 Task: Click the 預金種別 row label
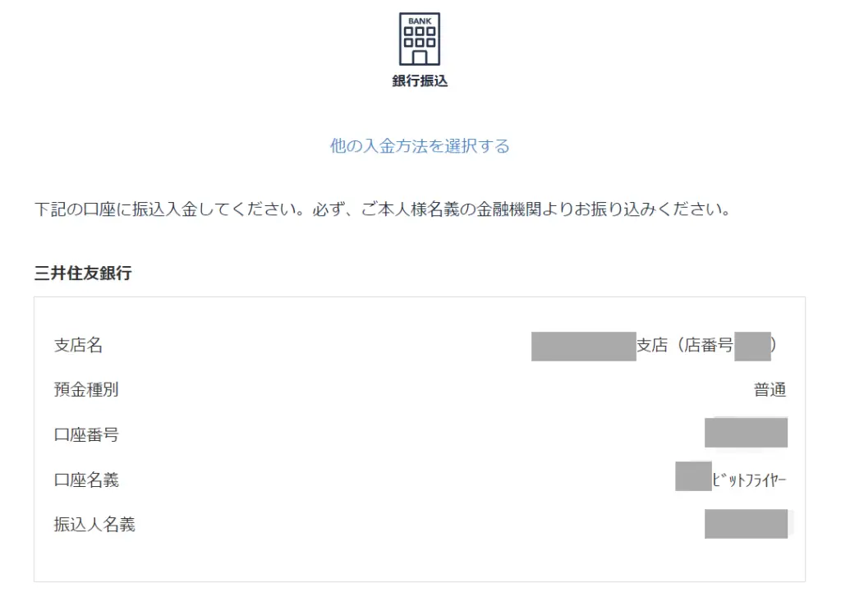pos(86,389)
